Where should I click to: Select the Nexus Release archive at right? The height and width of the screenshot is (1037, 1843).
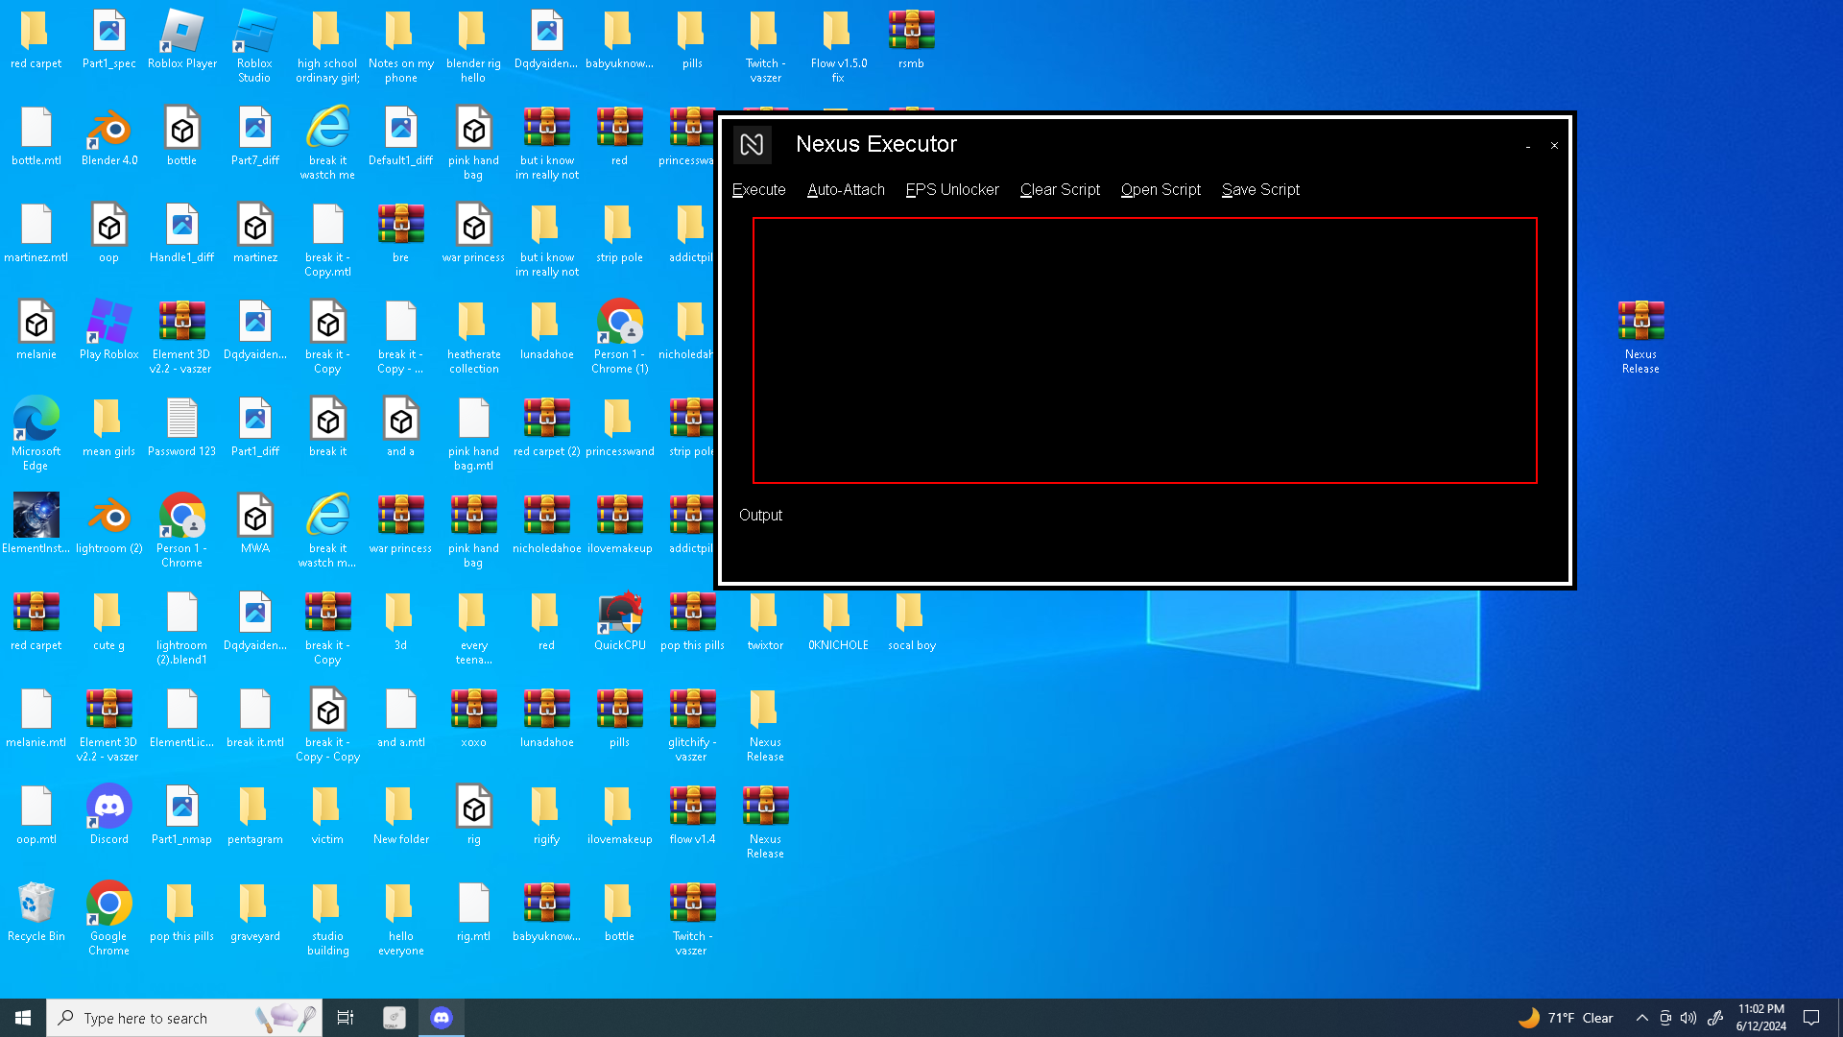click(x=1640, y=332)
